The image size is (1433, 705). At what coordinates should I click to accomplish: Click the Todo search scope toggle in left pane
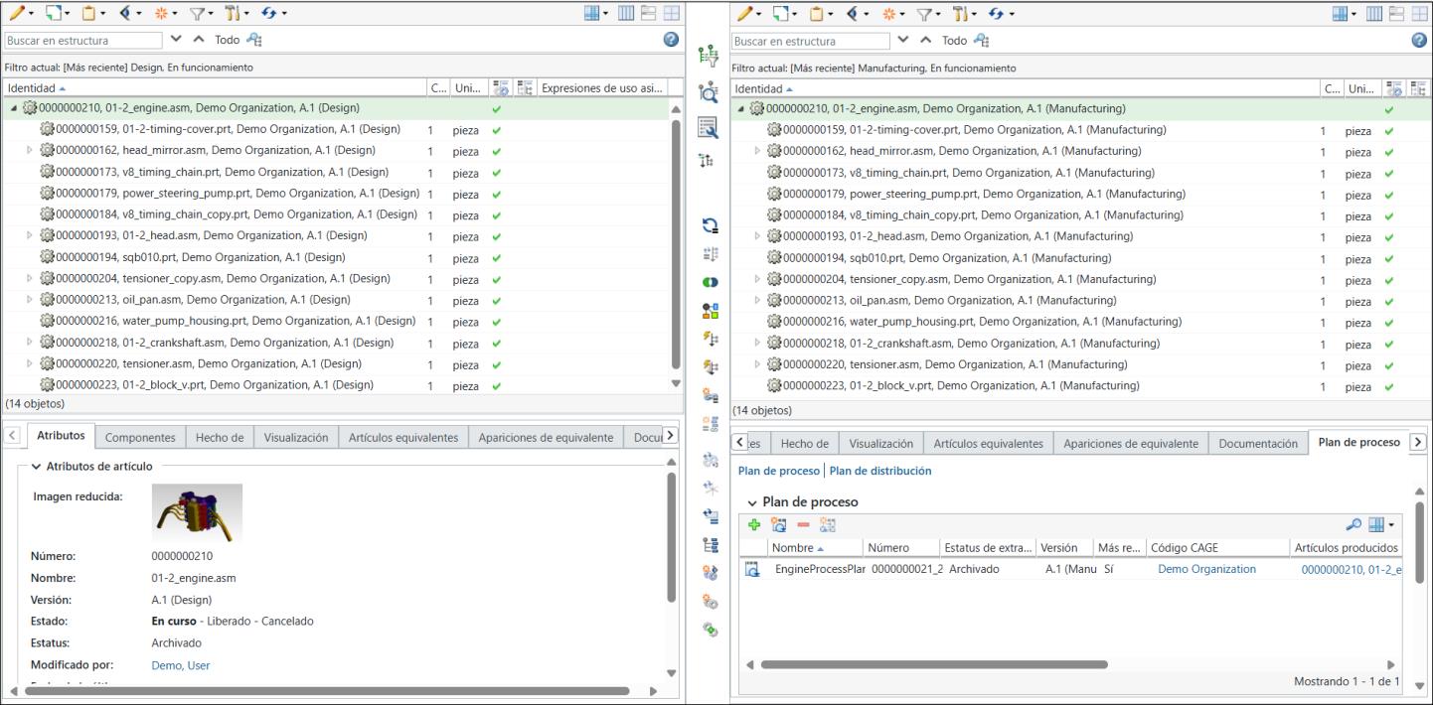tap(228, 41)
